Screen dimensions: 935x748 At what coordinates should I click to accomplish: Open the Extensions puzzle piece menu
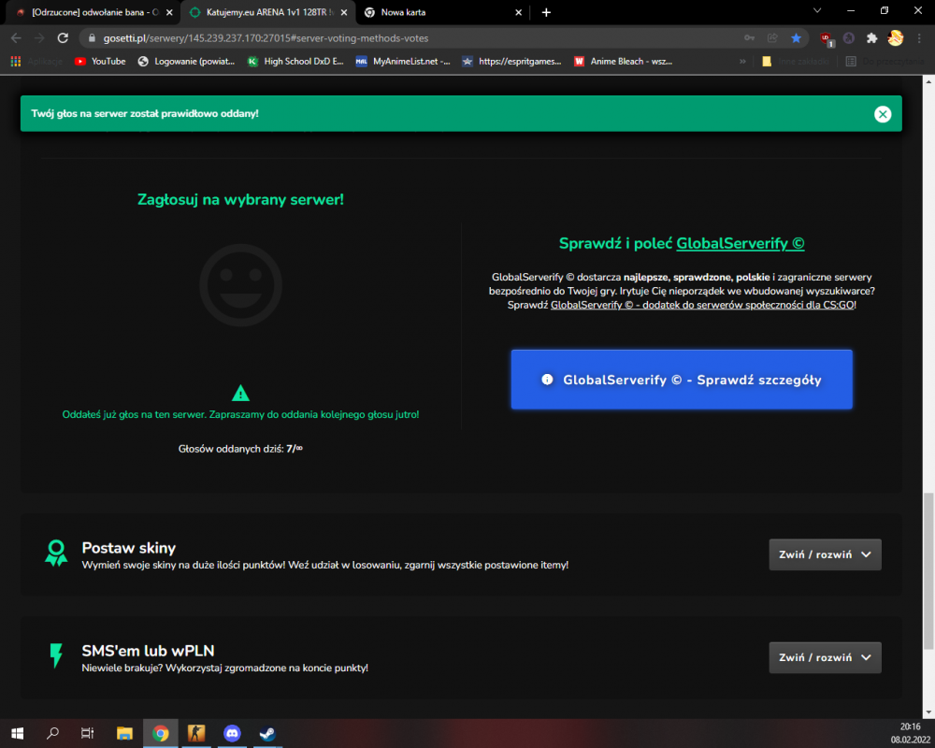point(871,38)
